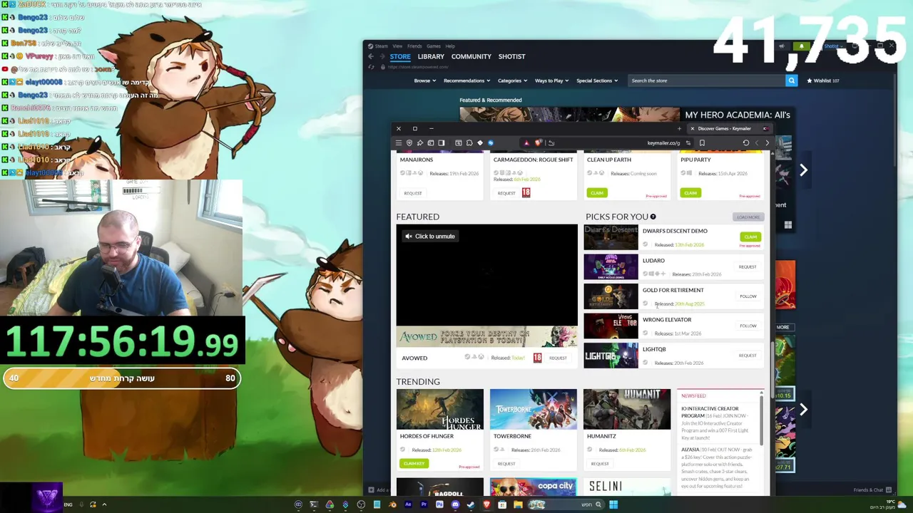913x513 pixels.
Task: Claim Pipu Party key
Action: pos(690,193)
